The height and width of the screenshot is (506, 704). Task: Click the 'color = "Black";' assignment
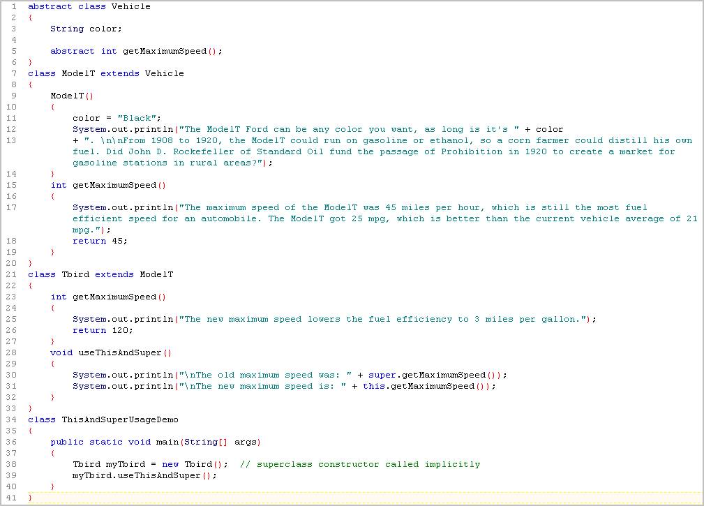pyautogui.click(x=117, y=119)
